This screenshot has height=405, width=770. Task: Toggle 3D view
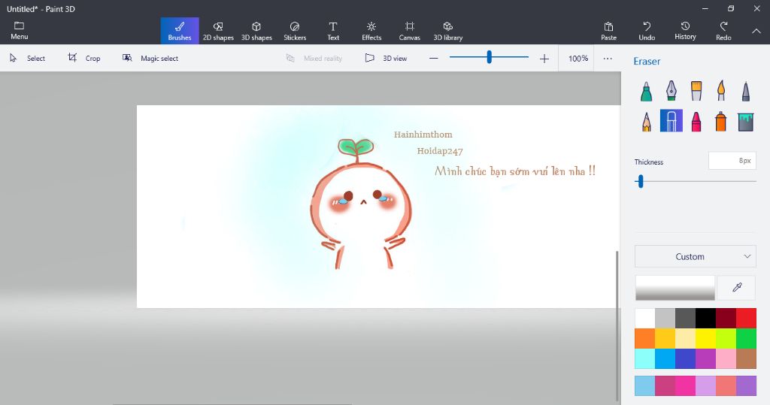click(386, 58)
